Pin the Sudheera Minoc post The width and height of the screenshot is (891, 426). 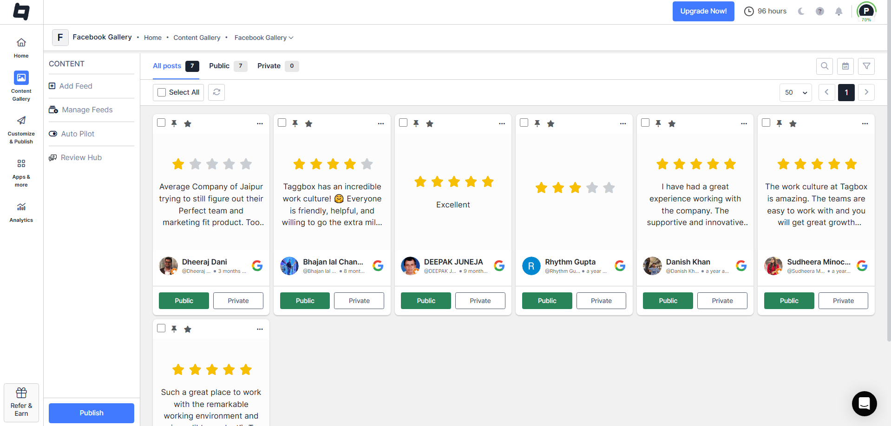[780, 123]
